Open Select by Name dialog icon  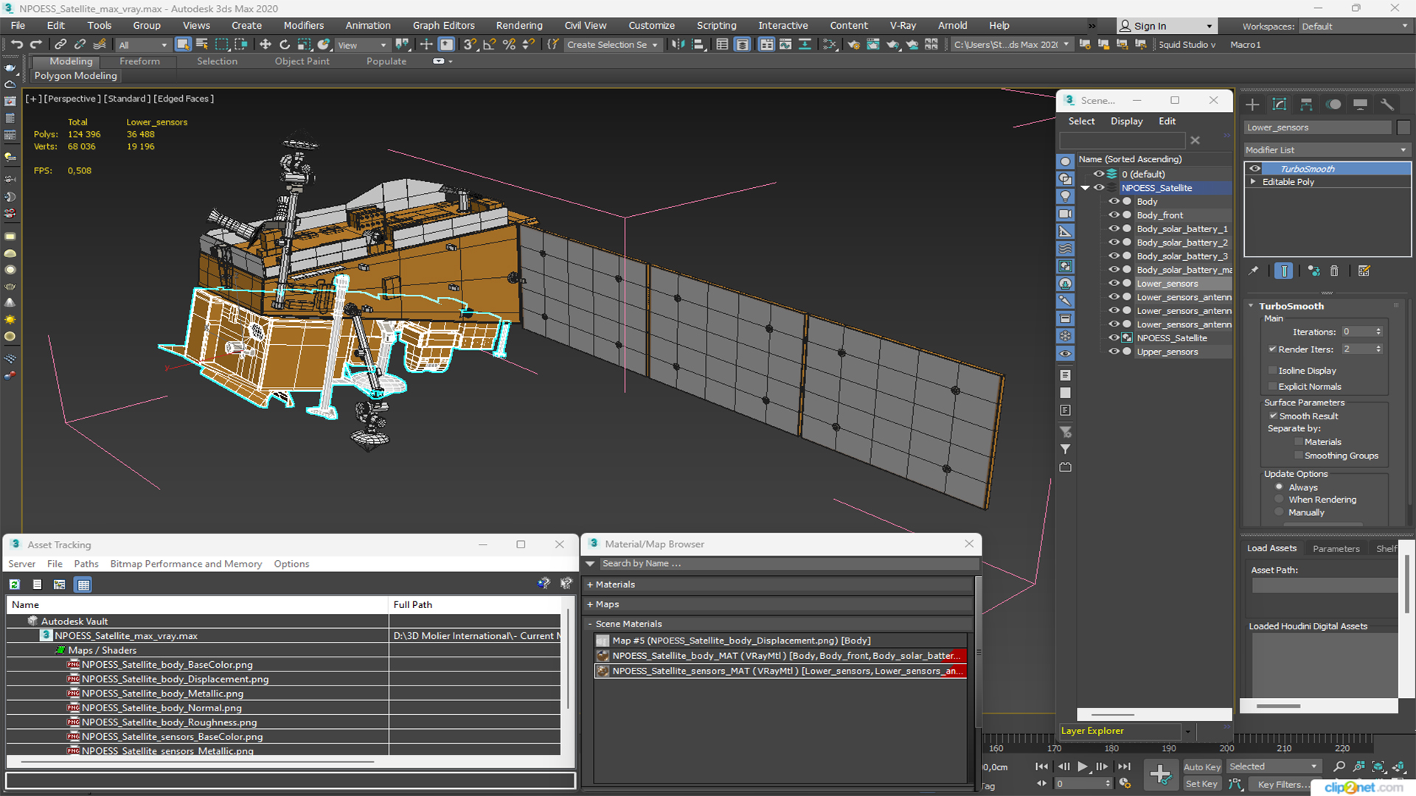pos(202,45)
